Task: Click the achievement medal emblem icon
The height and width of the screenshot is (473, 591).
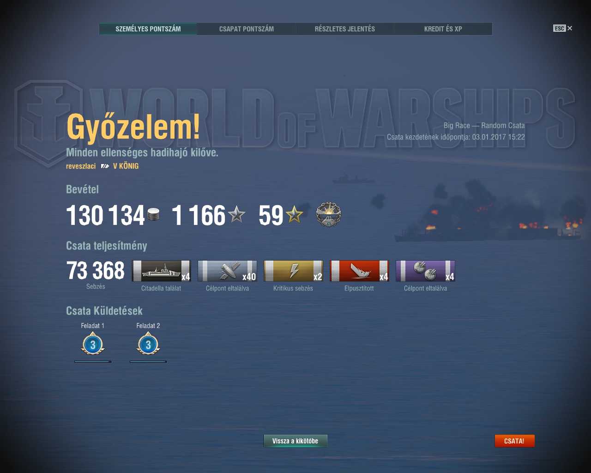Action: tap(328, 215)
